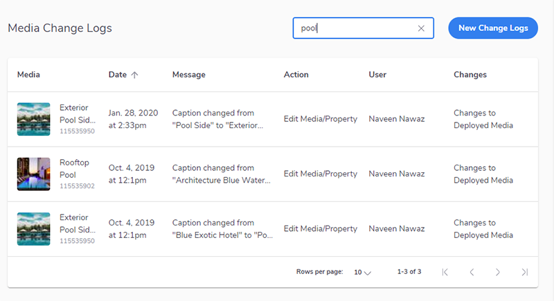Jump to the last page of results
This screenshot has height=301, width=554.
click(x=525, y=272)
